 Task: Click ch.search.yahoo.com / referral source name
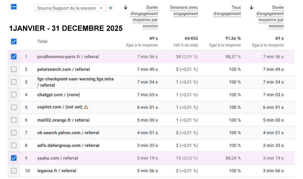(x=68, y=133)
